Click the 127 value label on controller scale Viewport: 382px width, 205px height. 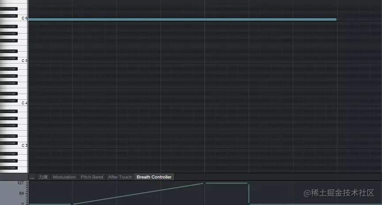[20, 183]
